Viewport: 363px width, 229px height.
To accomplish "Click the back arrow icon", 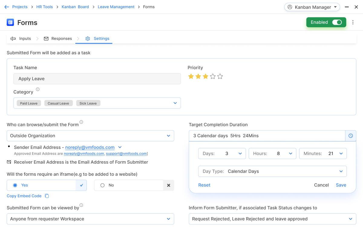I will click(7, 7).
